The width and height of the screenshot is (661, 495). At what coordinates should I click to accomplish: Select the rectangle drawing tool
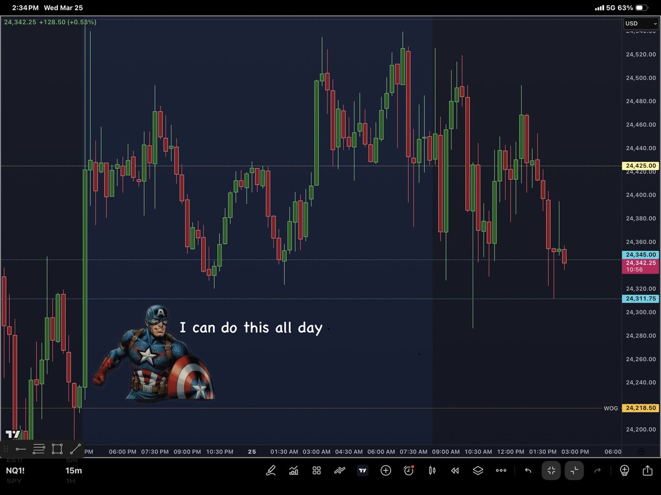point(57,449)
